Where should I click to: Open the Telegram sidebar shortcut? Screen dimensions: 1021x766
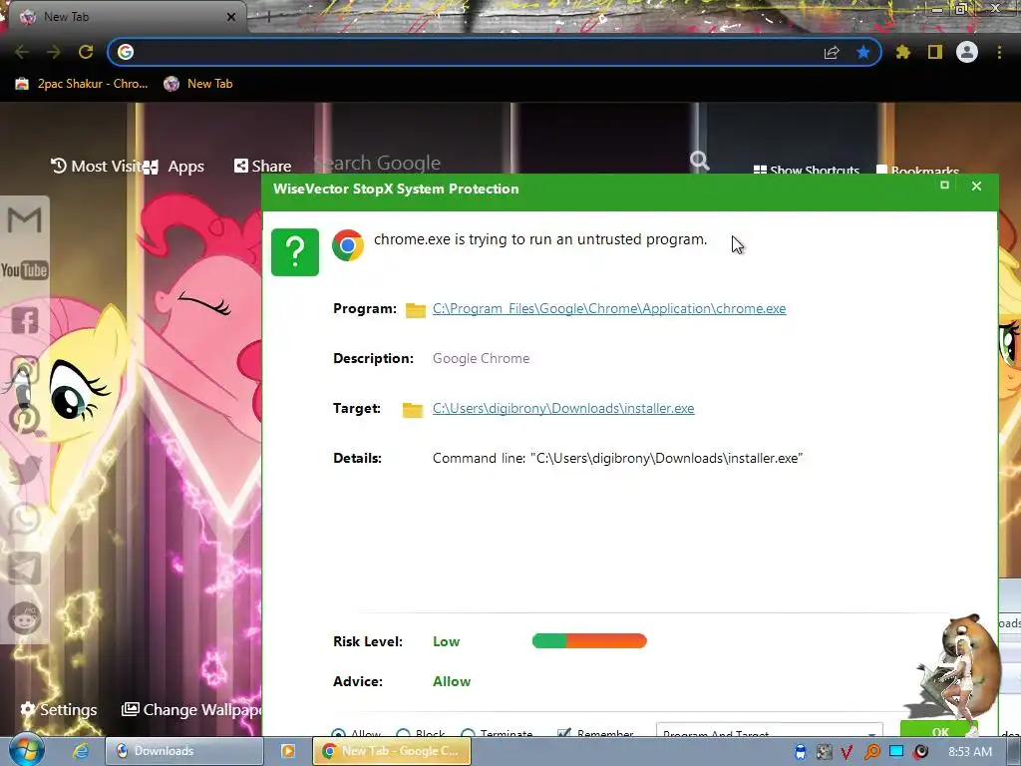(25, 569)
